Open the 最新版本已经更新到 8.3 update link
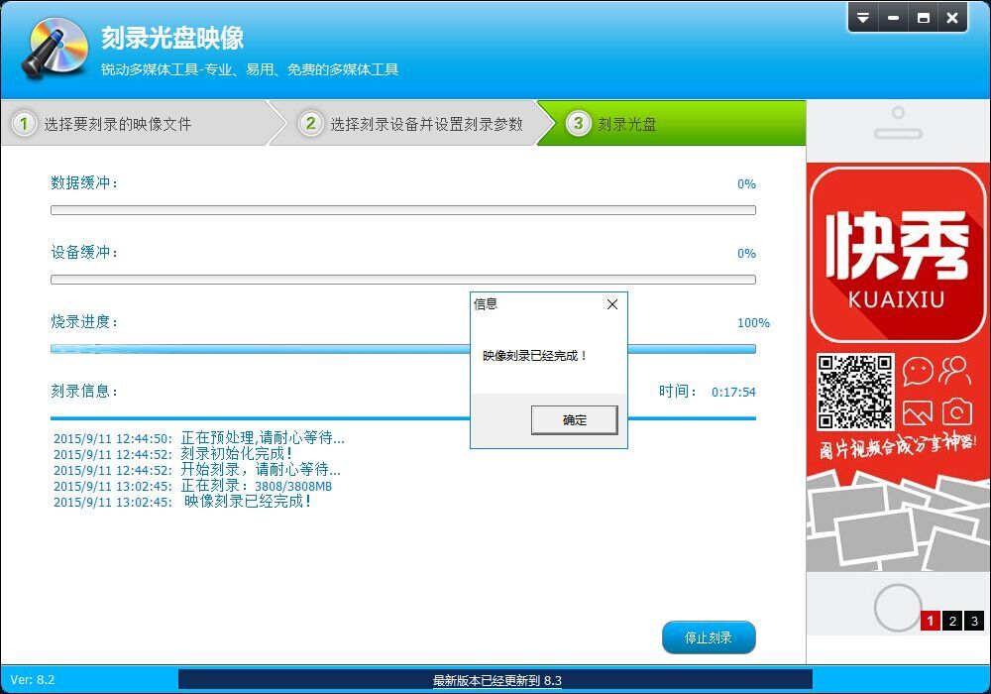This screenshot has width=991, height=694. point(496,680)
